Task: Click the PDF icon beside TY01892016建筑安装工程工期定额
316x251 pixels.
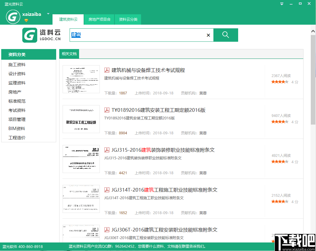Action: coord(107,110)
